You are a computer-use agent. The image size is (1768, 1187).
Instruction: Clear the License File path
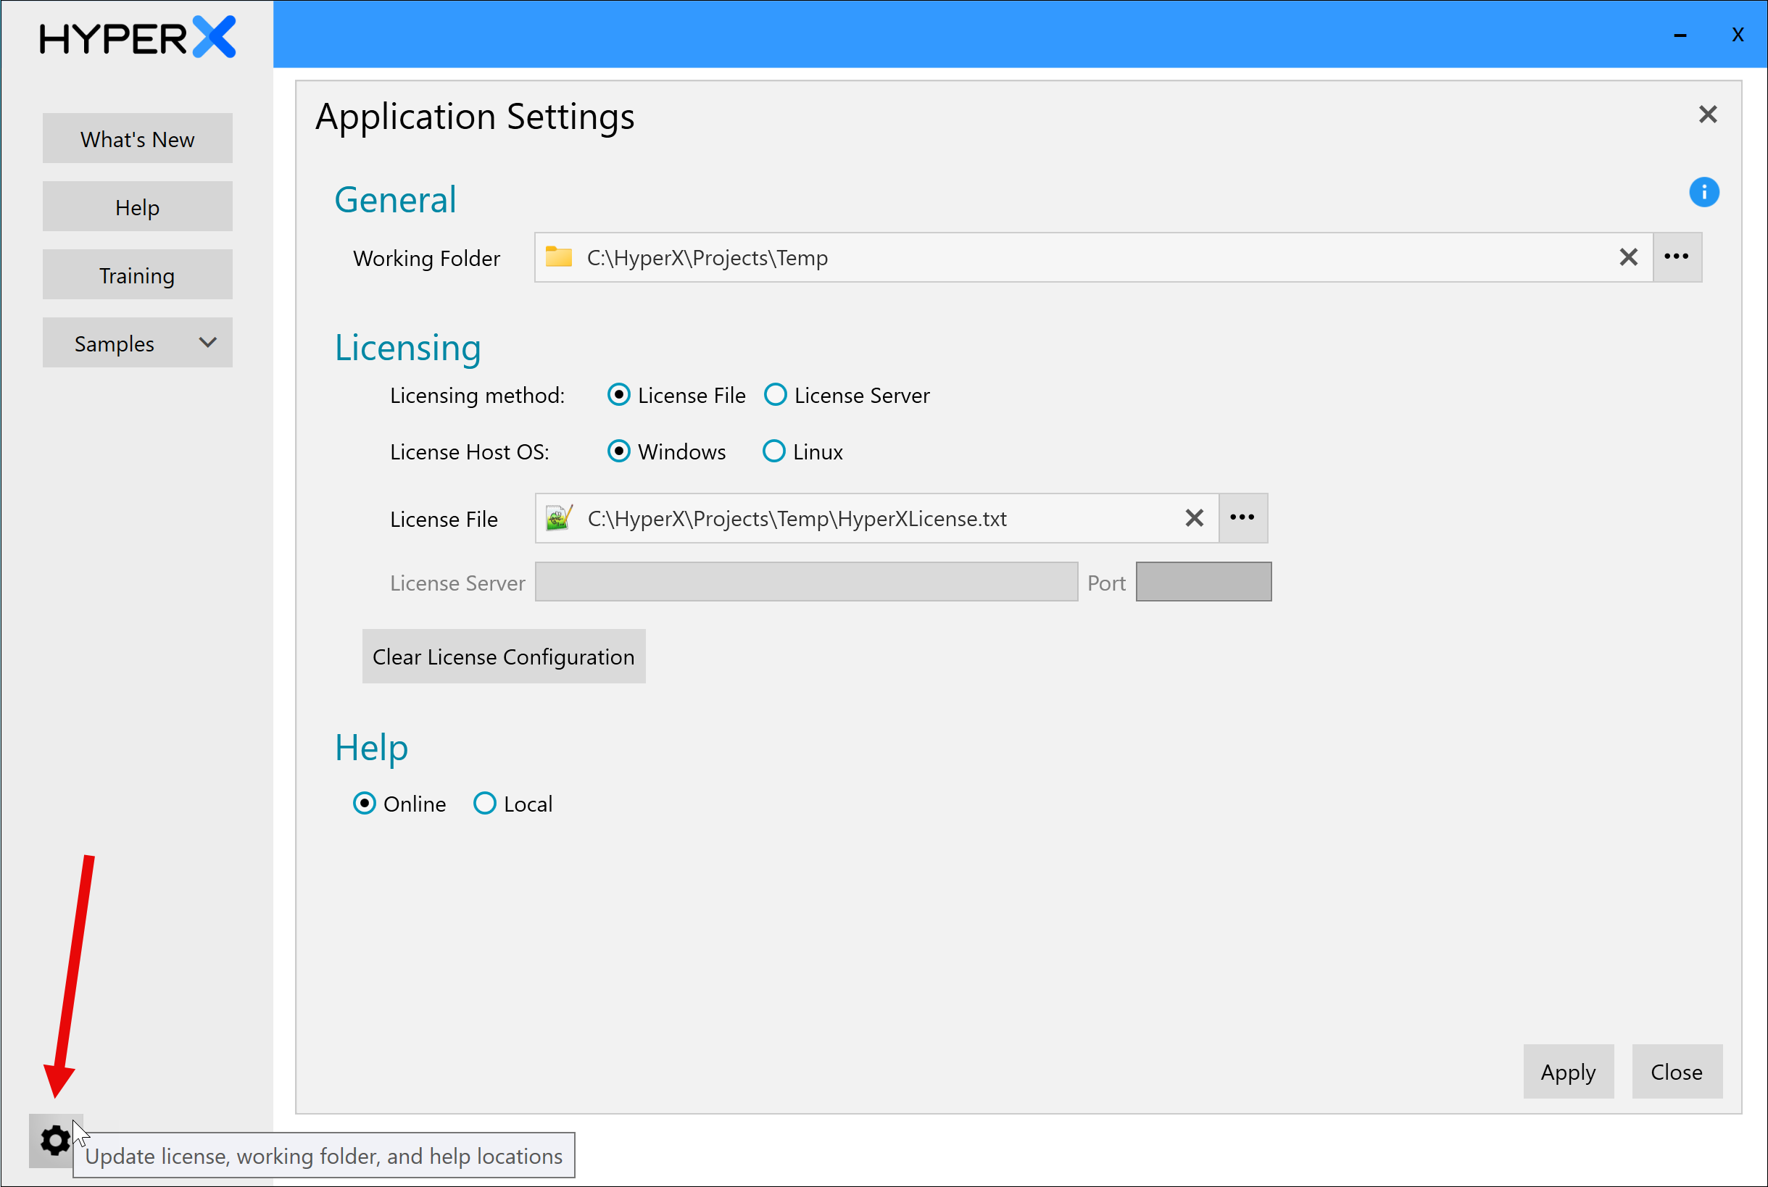coord(1194,518)
